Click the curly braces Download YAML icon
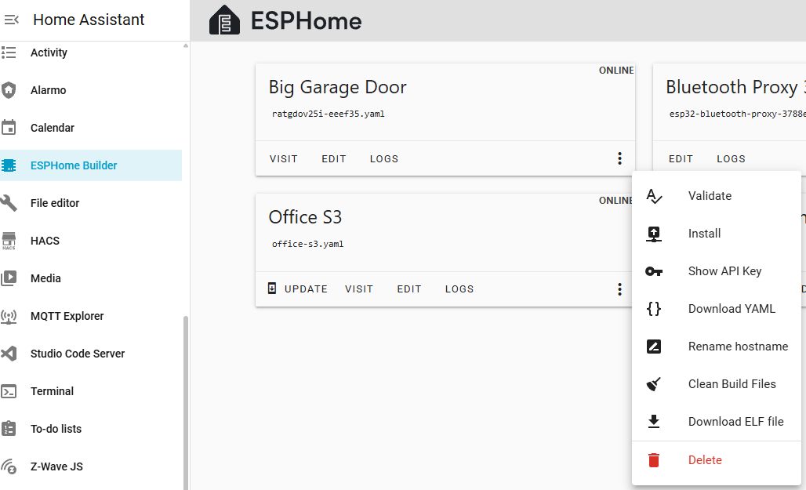The image size is (806, 490). point(654,308)
